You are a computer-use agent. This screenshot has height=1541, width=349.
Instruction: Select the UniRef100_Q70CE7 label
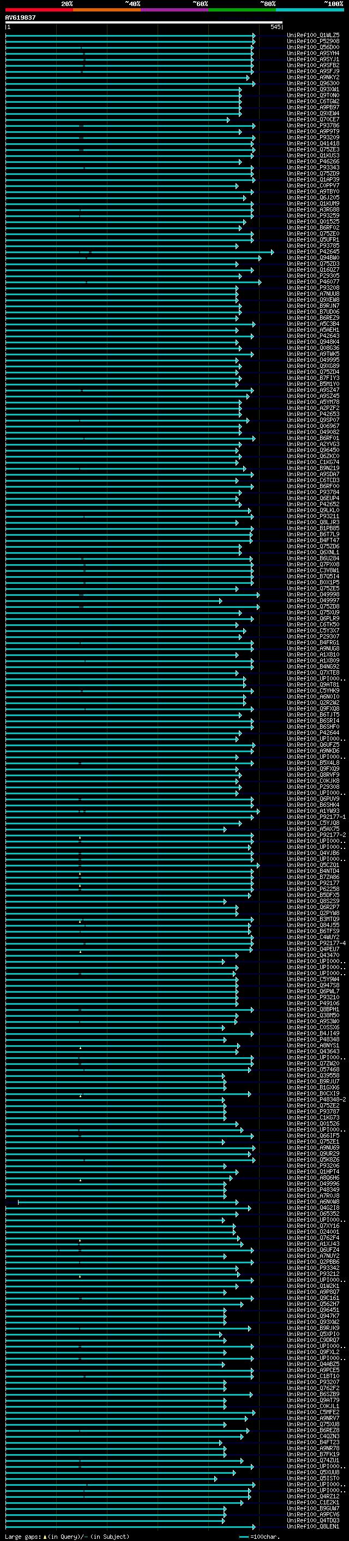313,120
